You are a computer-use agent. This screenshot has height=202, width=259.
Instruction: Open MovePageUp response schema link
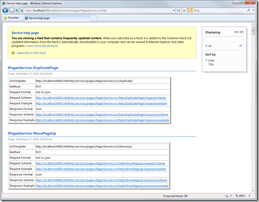(101, 180)
